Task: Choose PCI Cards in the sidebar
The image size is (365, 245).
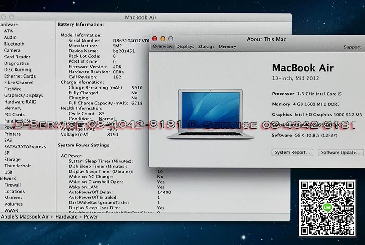Action: click(15, 115)
